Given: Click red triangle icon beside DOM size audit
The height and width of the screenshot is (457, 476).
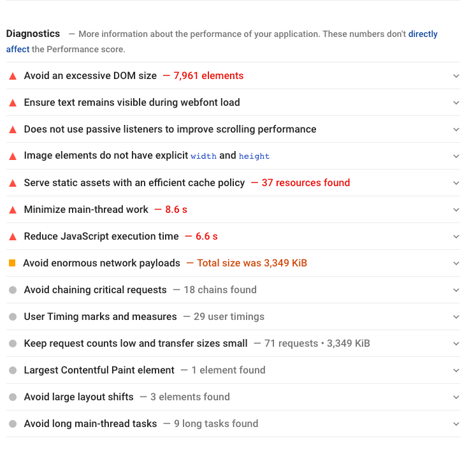Looking at the screenshot, I should 12,76.
